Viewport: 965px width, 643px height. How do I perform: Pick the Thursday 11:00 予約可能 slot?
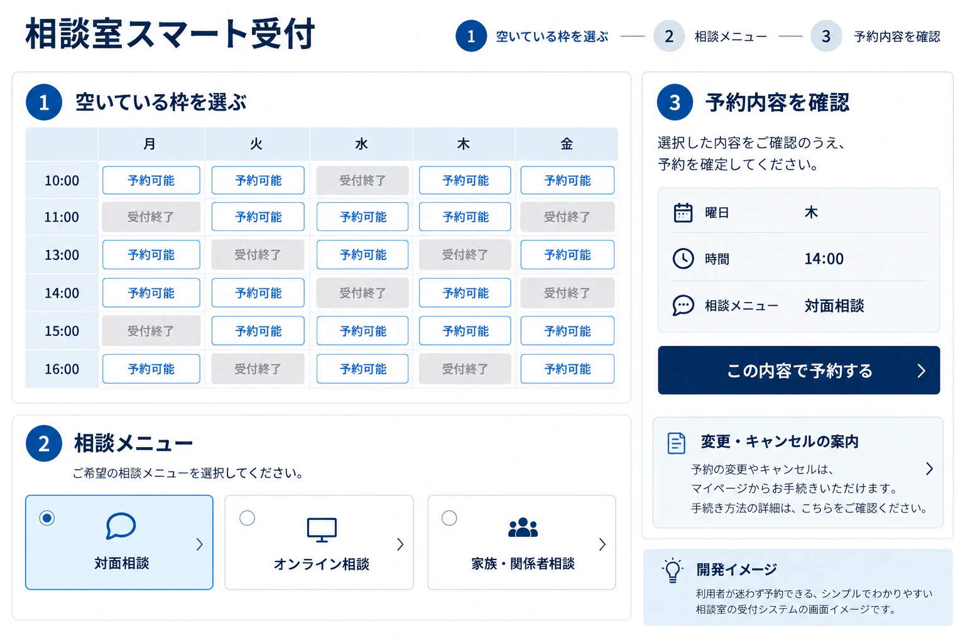[465, 217]
